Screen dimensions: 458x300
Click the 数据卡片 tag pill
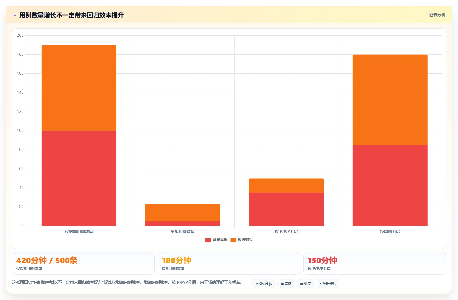click(x=328, y=284)
